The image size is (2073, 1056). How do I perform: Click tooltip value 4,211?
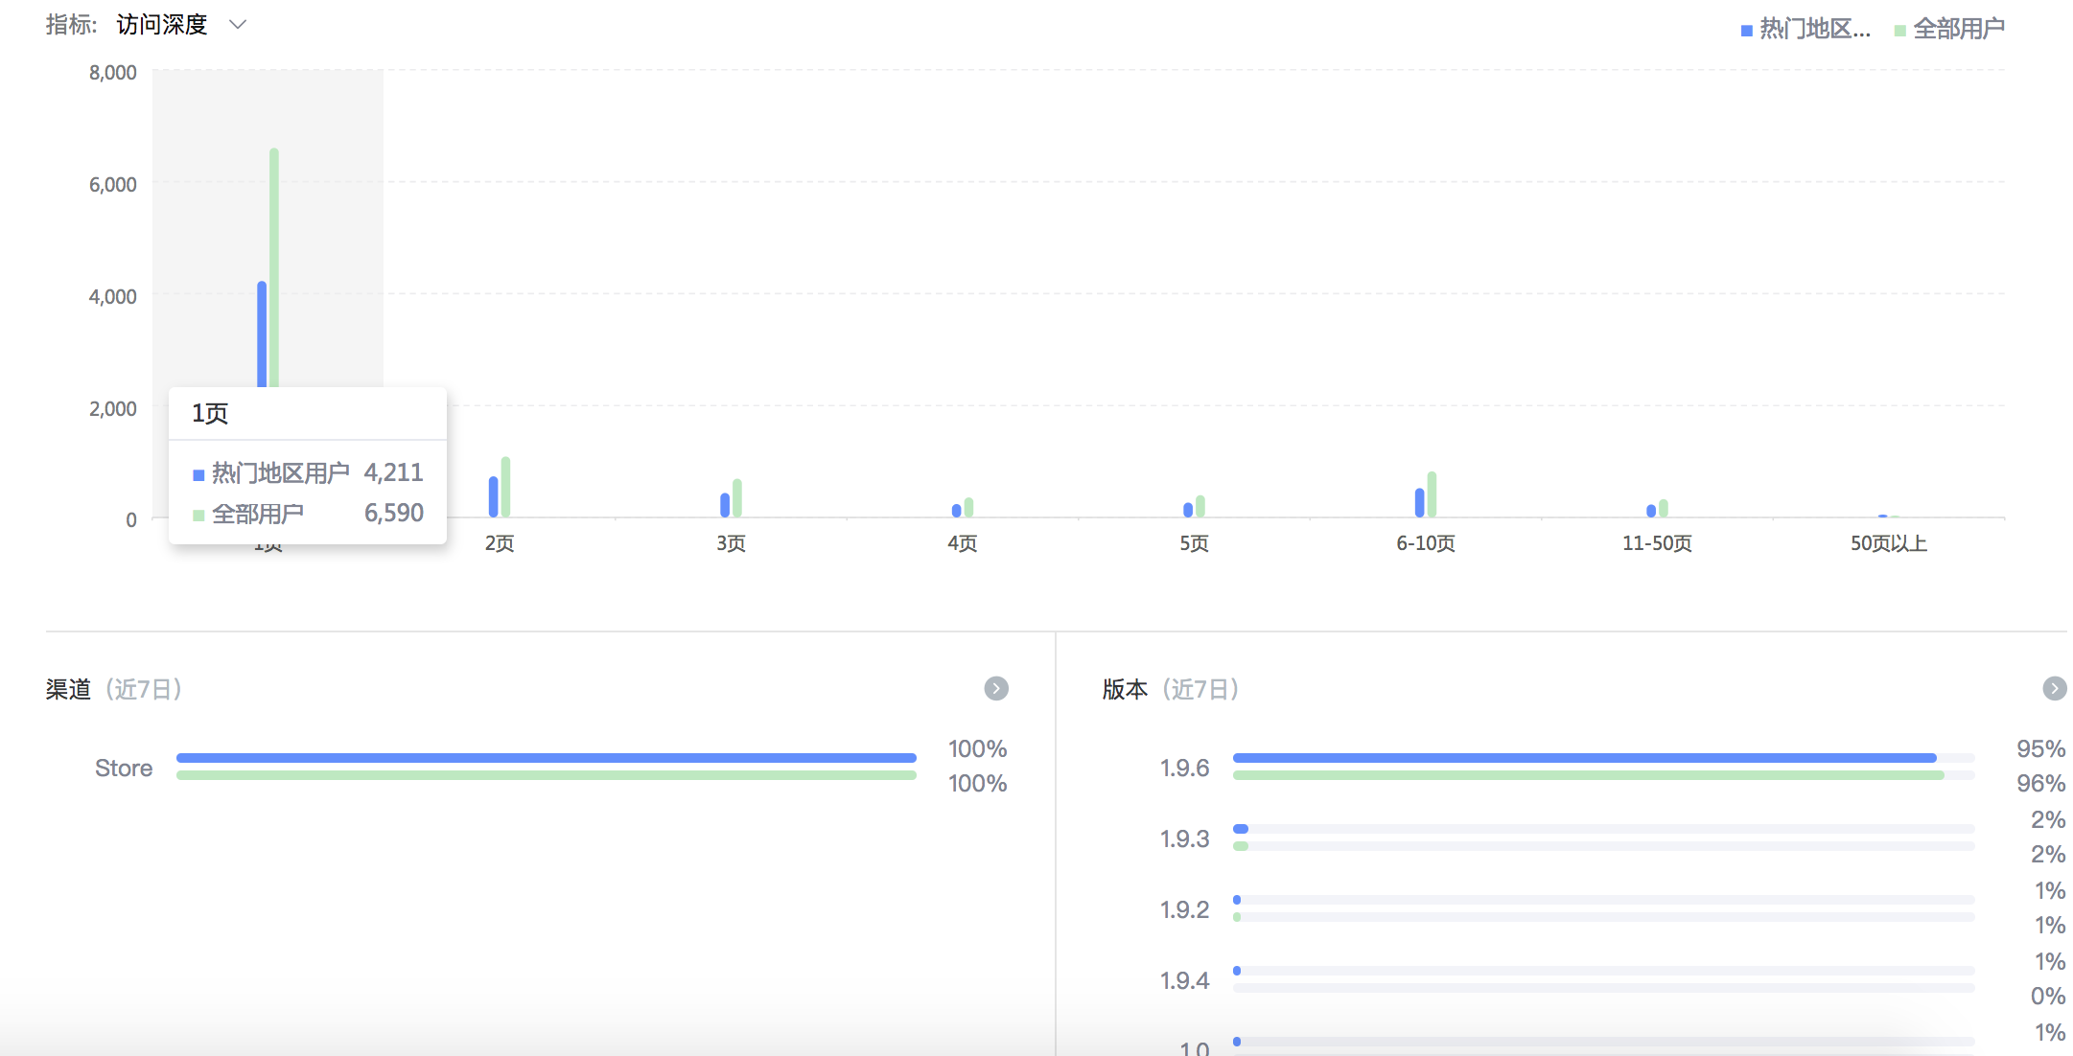(x=394, y=472)
